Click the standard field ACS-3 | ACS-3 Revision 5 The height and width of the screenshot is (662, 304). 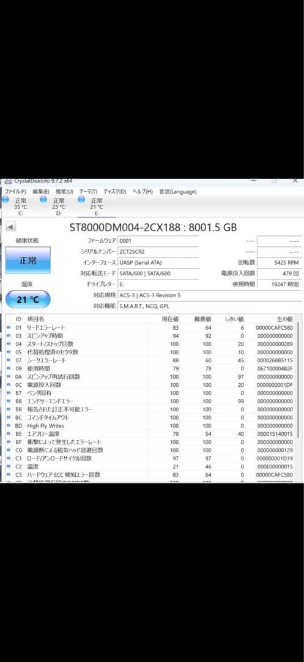tap(210, 295)
